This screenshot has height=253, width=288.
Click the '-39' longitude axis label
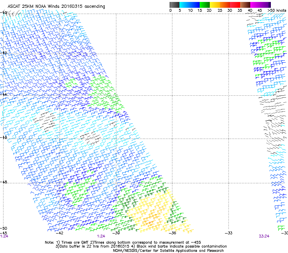point(116,233)
